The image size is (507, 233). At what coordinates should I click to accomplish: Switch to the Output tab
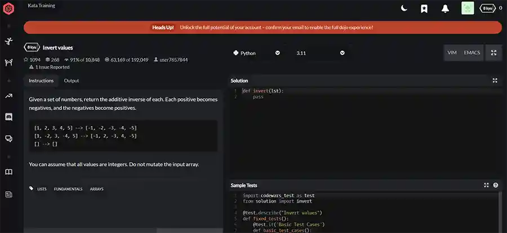pos(72,81)
